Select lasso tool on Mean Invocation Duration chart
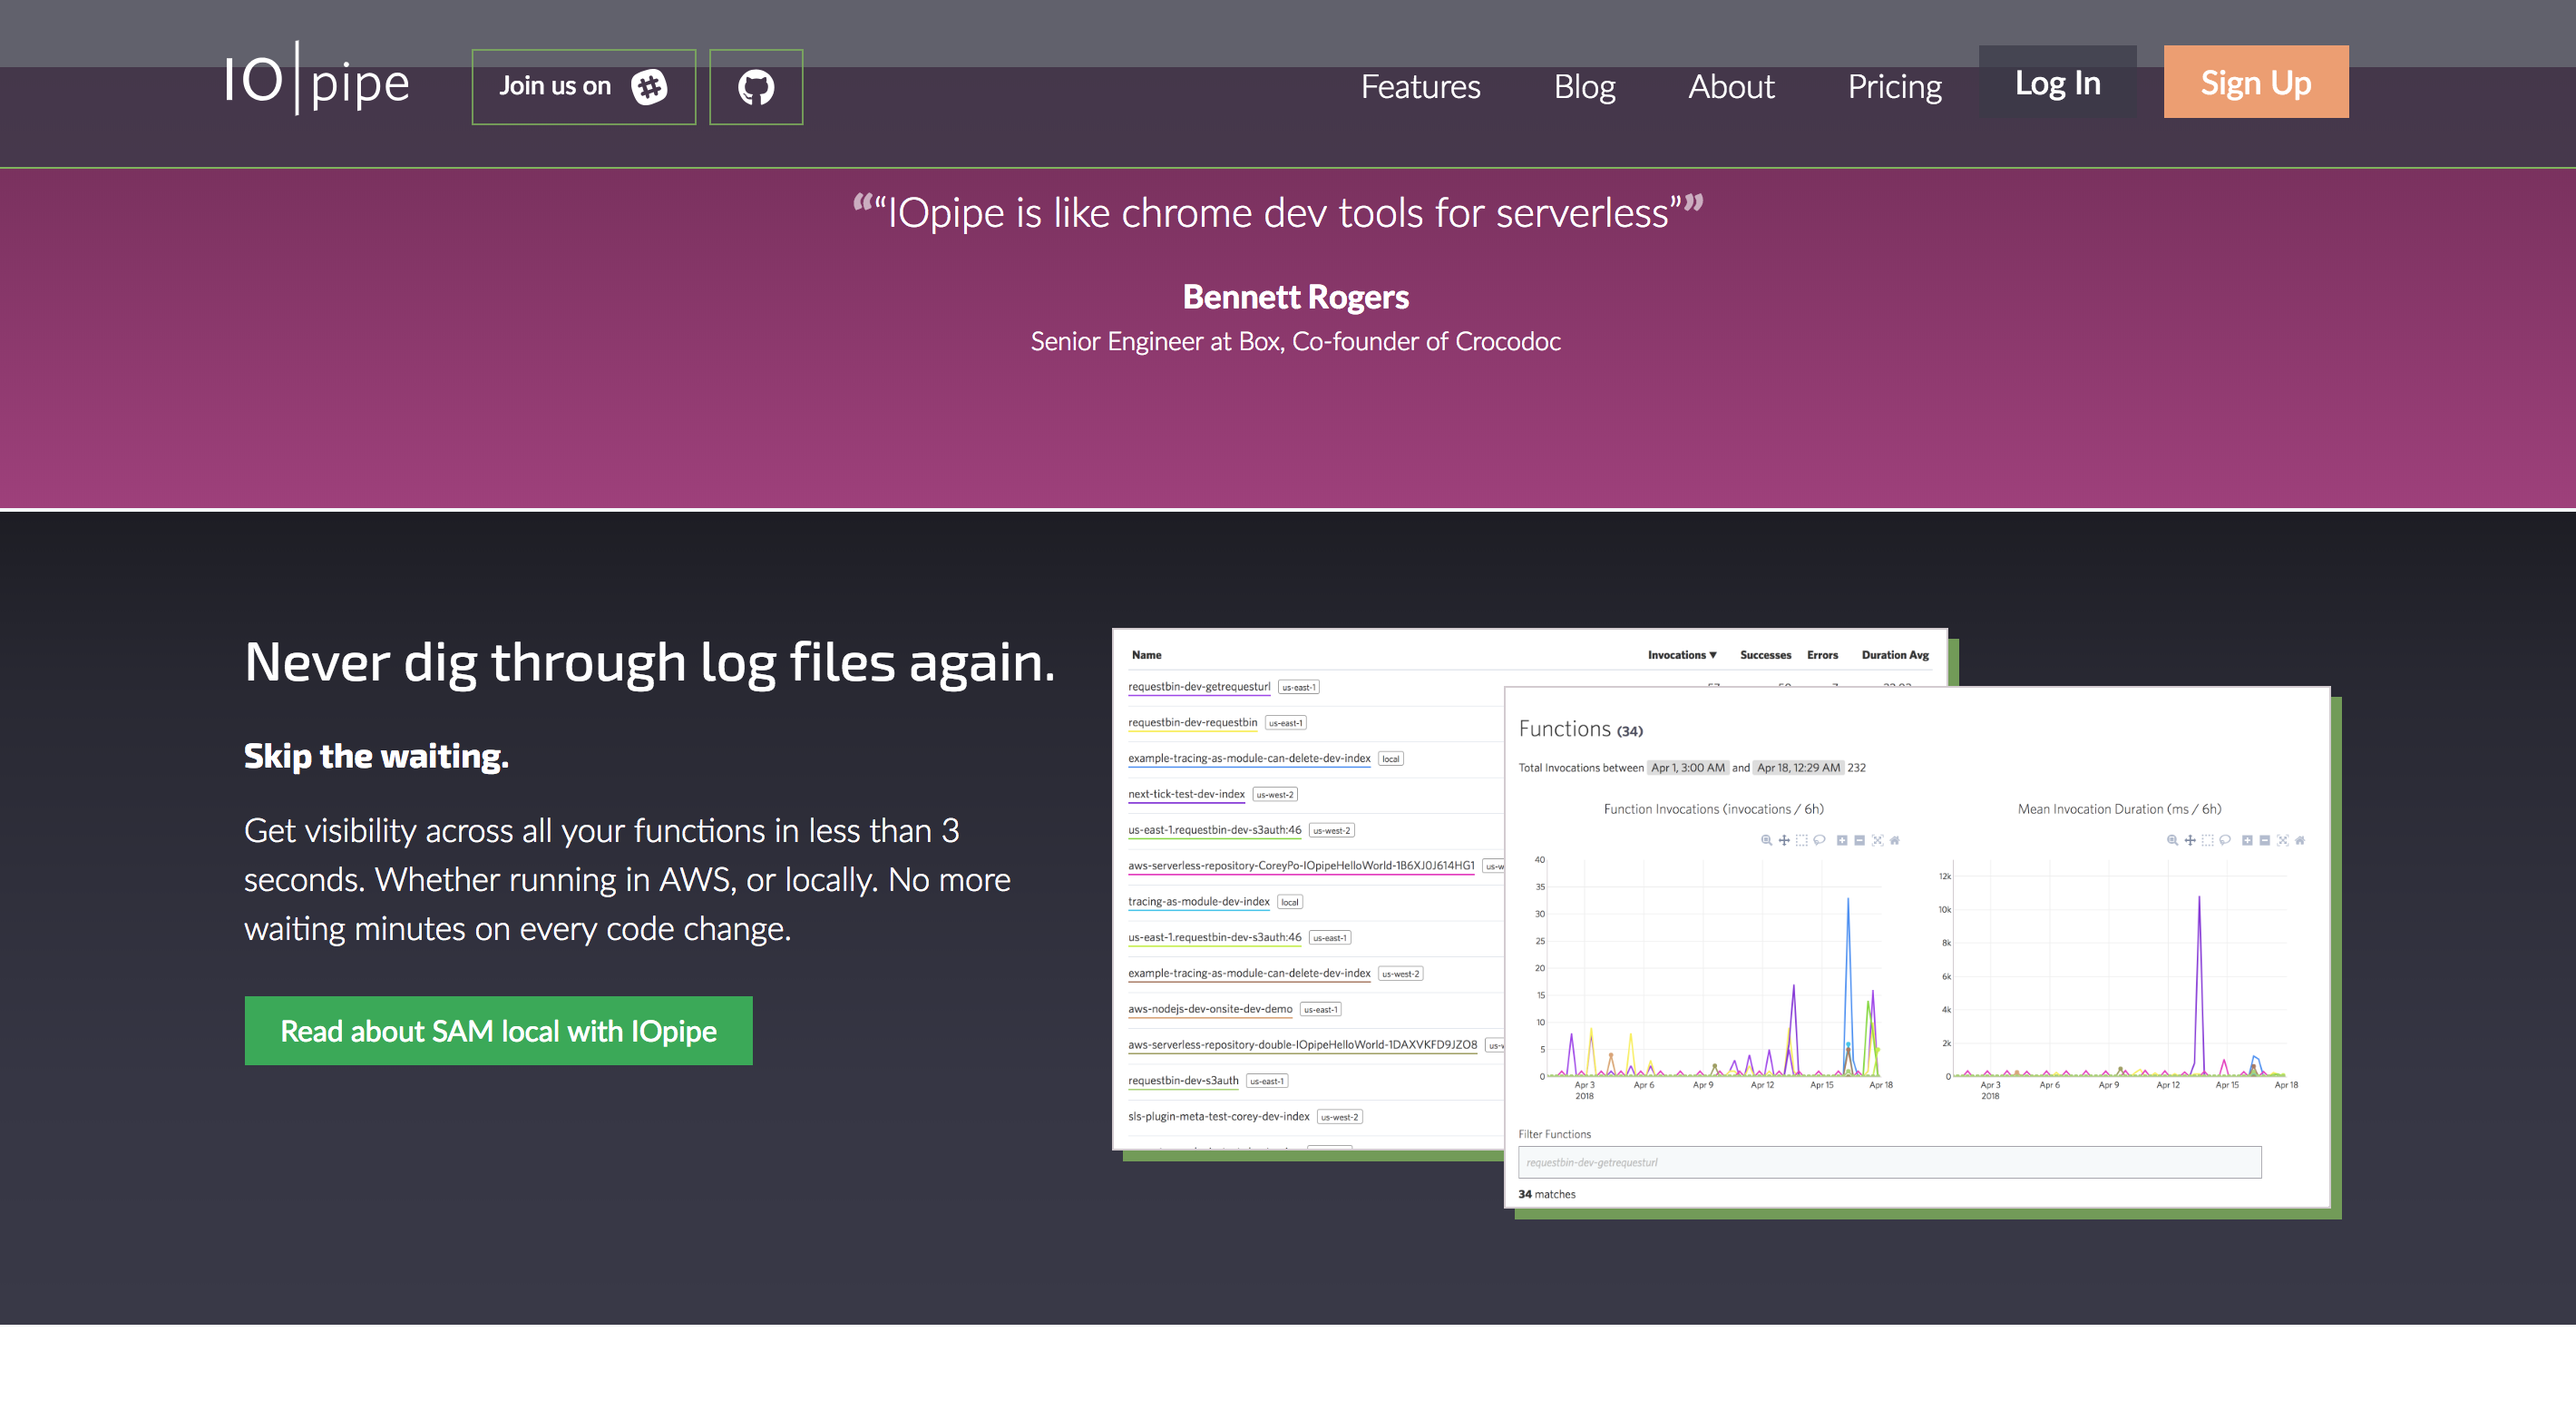This screenshot has height=1410, width=2576. [x=2226, y=841]
